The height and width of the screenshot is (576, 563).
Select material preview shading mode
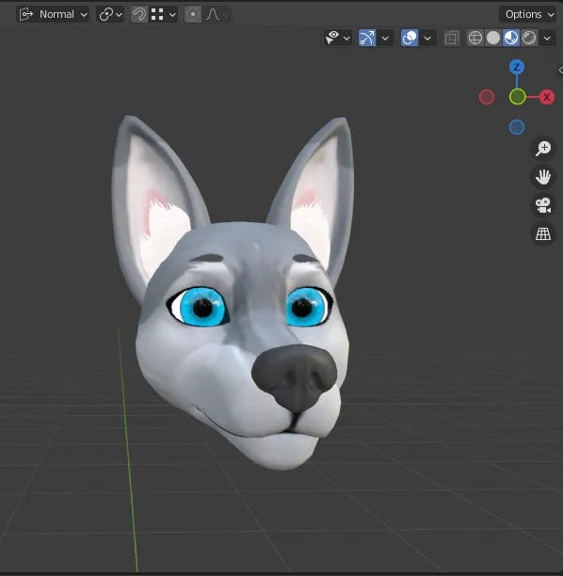pyautogui.click(x=511, y=38)
